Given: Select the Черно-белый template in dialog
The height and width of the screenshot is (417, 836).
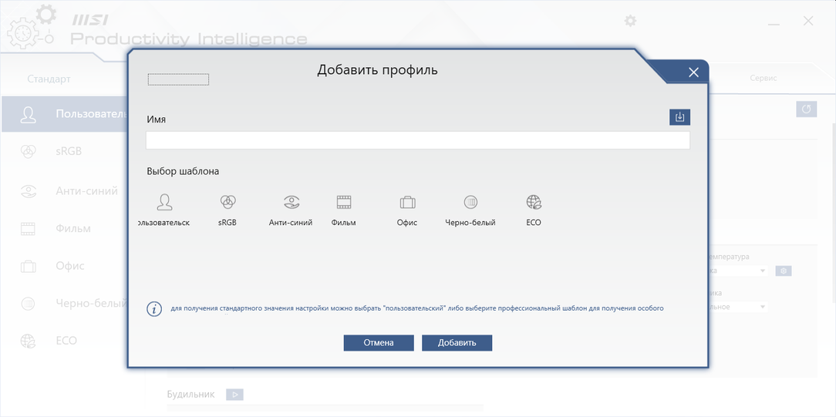Looking at the screenshot, I should [470, 203].
